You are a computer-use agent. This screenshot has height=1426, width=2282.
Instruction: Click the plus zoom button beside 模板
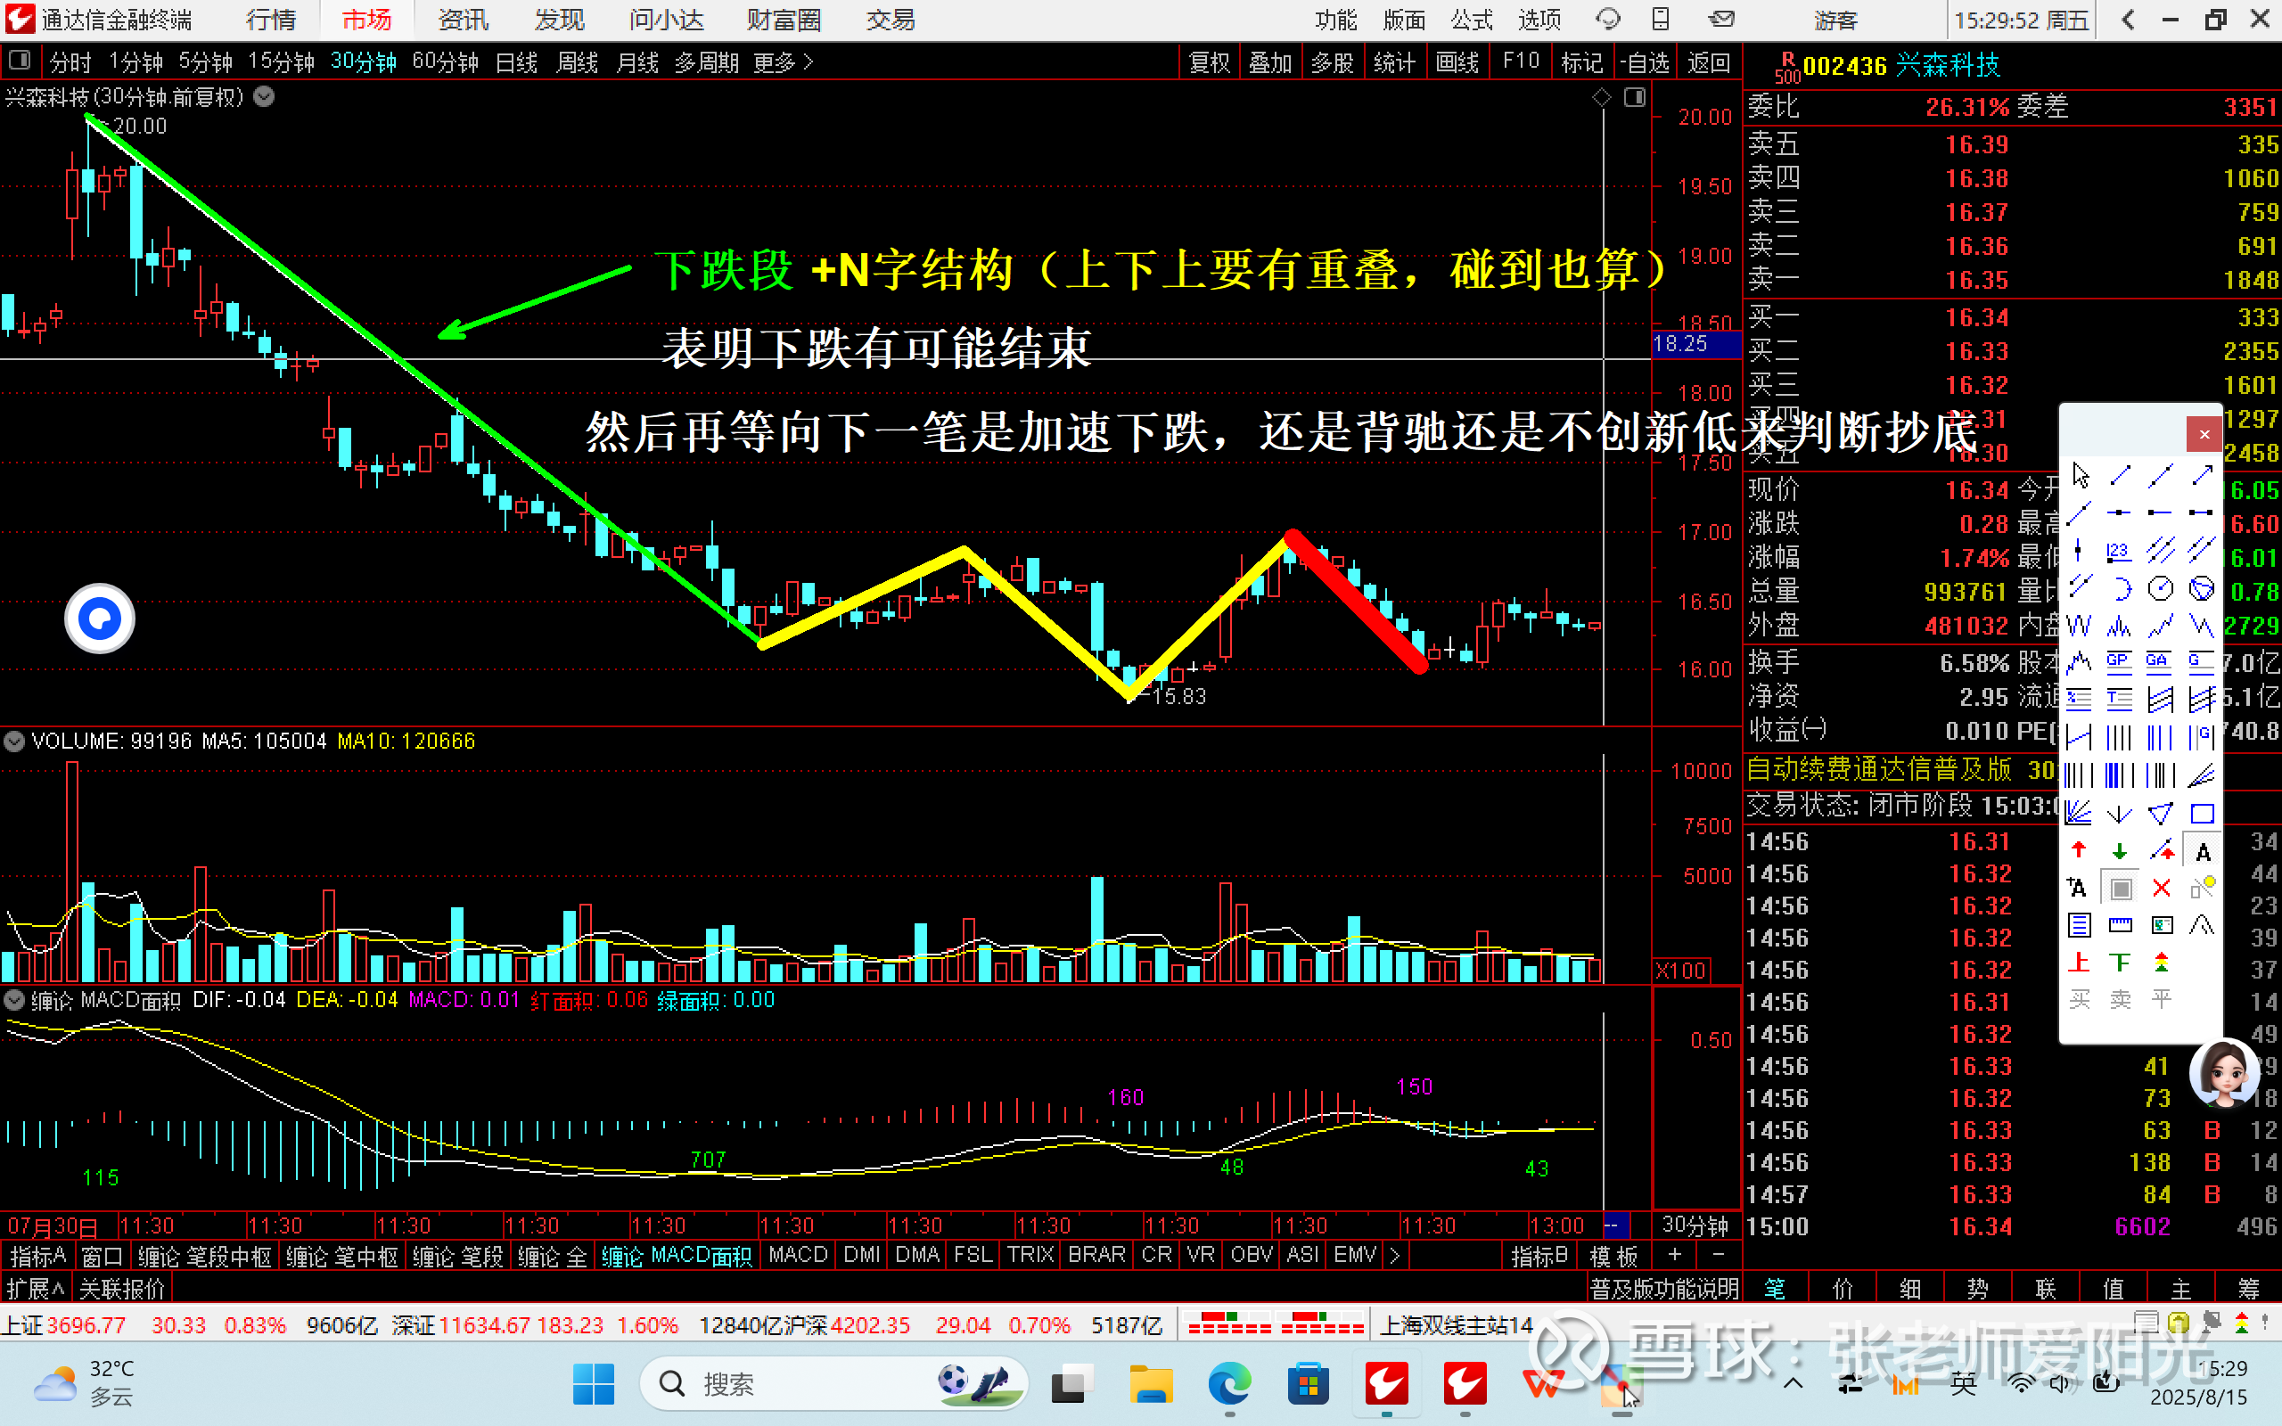click(x=1675, y=1255)
